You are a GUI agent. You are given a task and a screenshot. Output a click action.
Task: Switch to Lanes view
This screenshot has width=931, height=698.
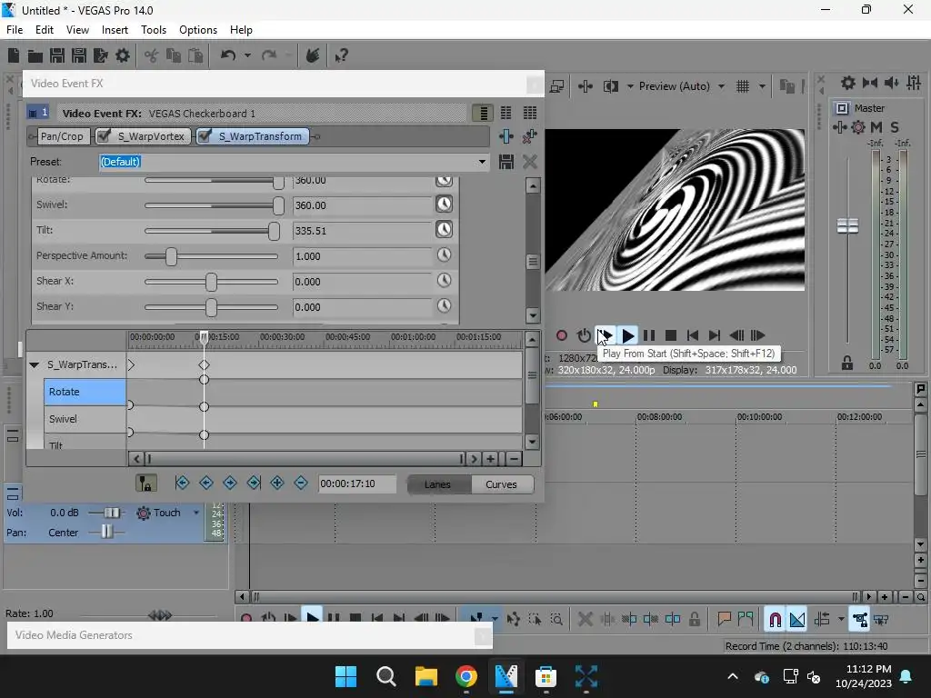(437, 484)
